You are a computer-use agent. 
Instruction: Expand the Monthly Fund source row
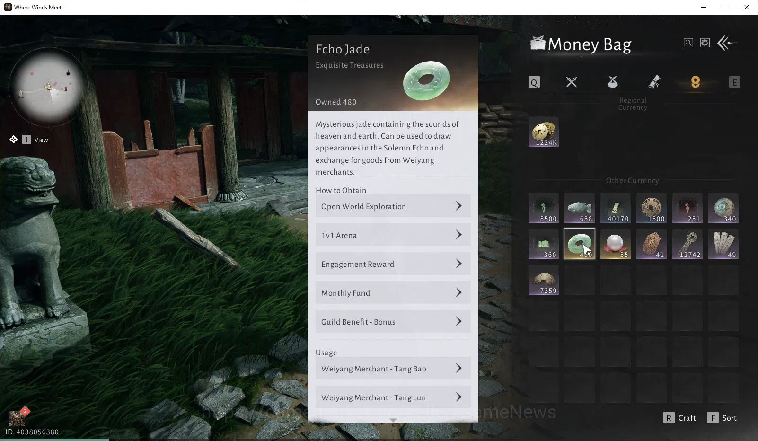pyautogui.click(x=393, y=293)
